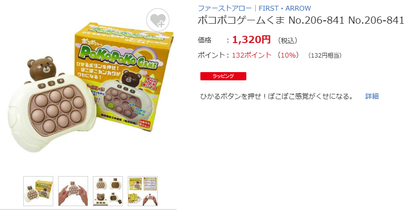
Task: Click the red ラッピング badge
Action: point(223,76)
